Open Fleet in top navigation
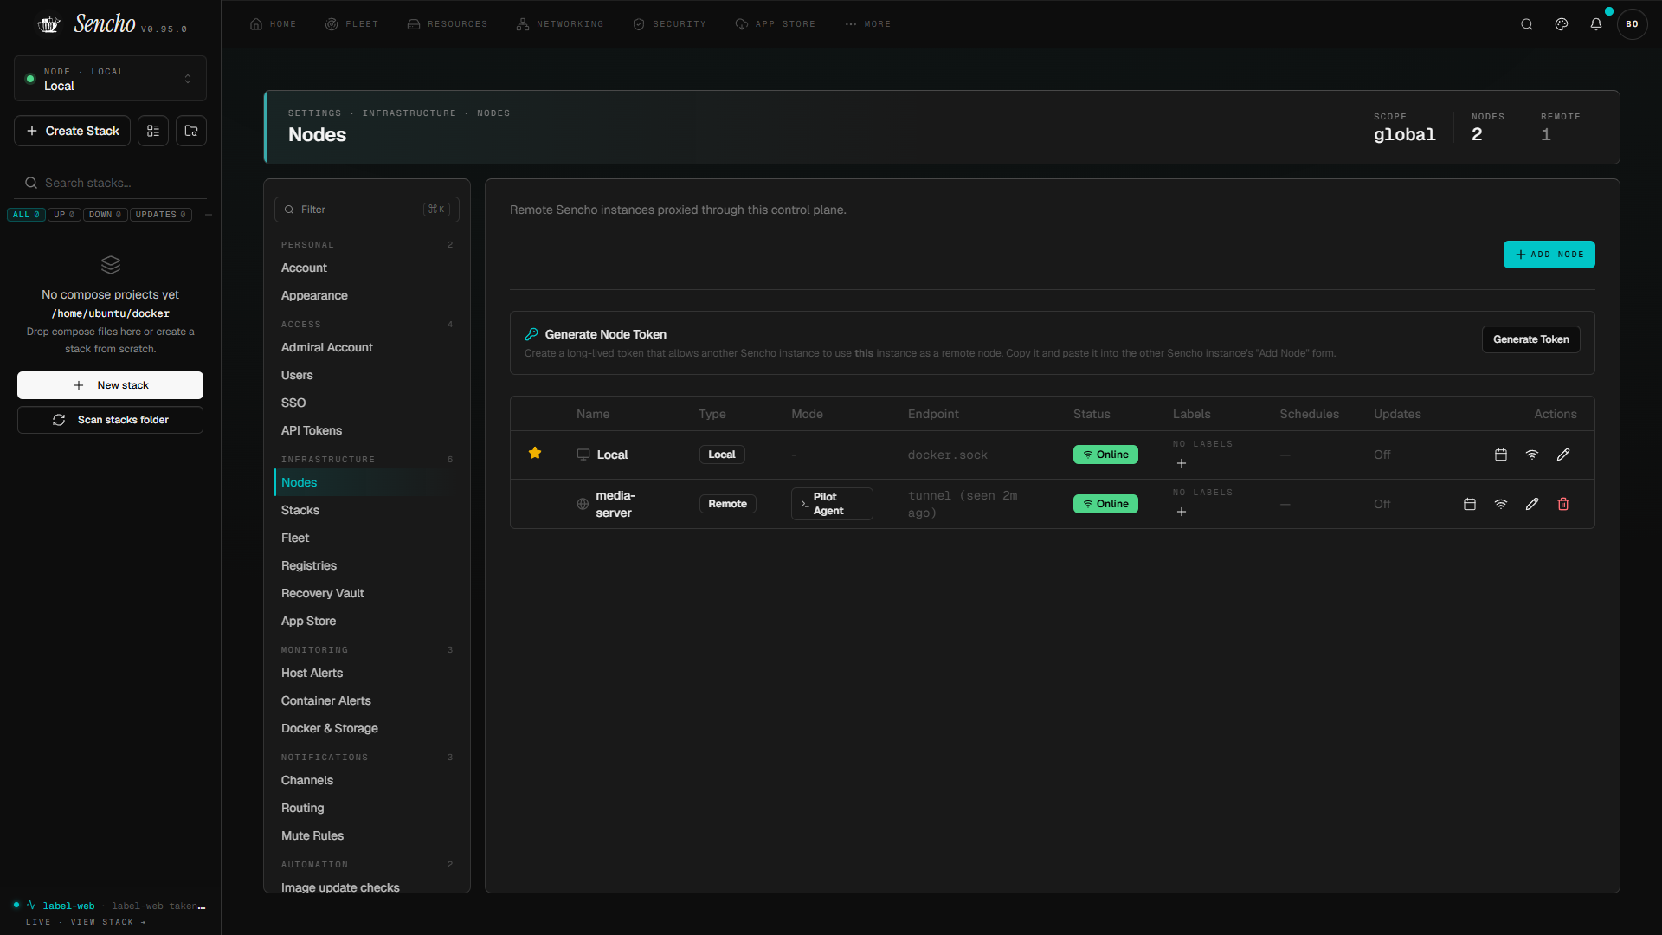Image resolution: width=1662 pixels, height=935 pixels. click(351, 24)
